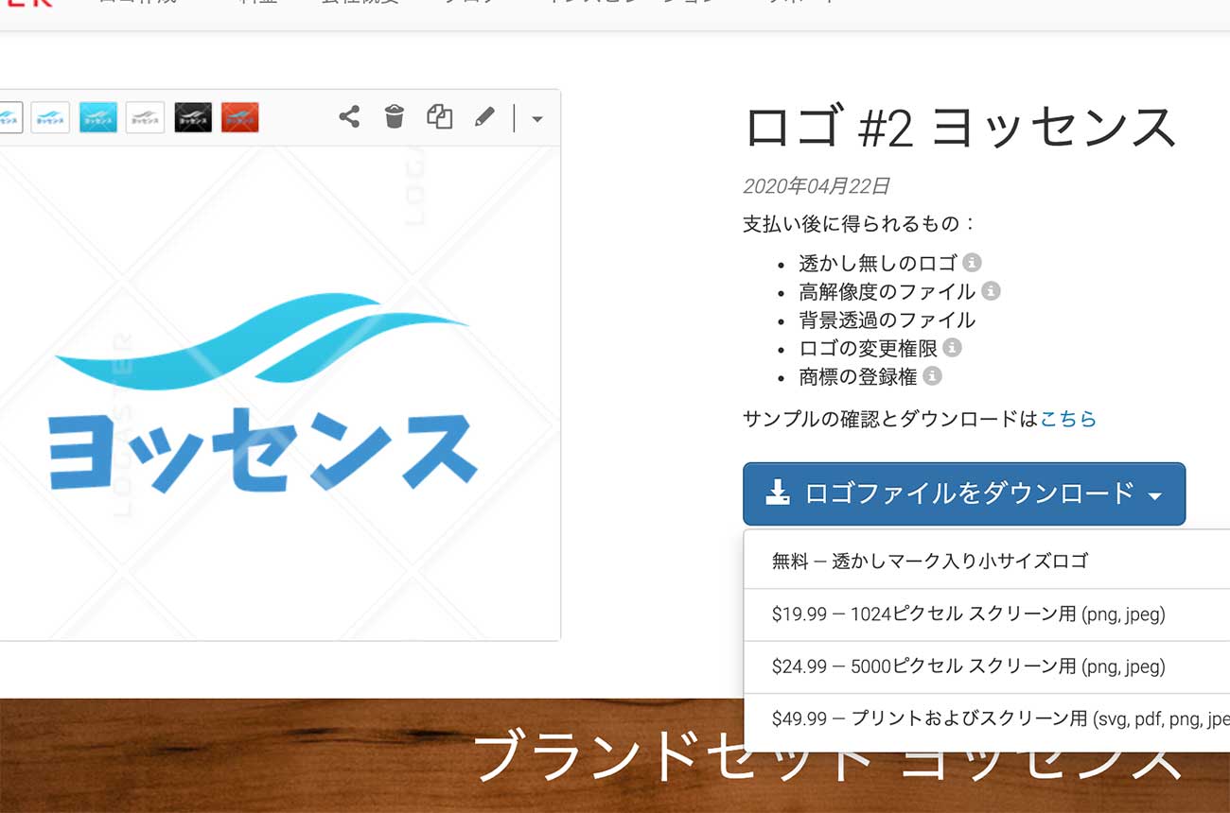Click the ロゴファイルをダウンロード button
The height and width of the screenshot is (813, 1230).
[964, 493]
